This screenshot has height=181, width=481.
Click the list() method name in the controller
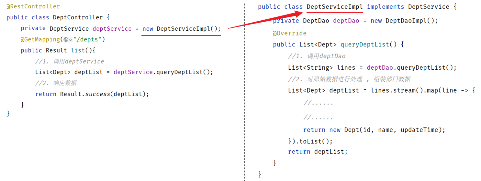tap(80, 50)
